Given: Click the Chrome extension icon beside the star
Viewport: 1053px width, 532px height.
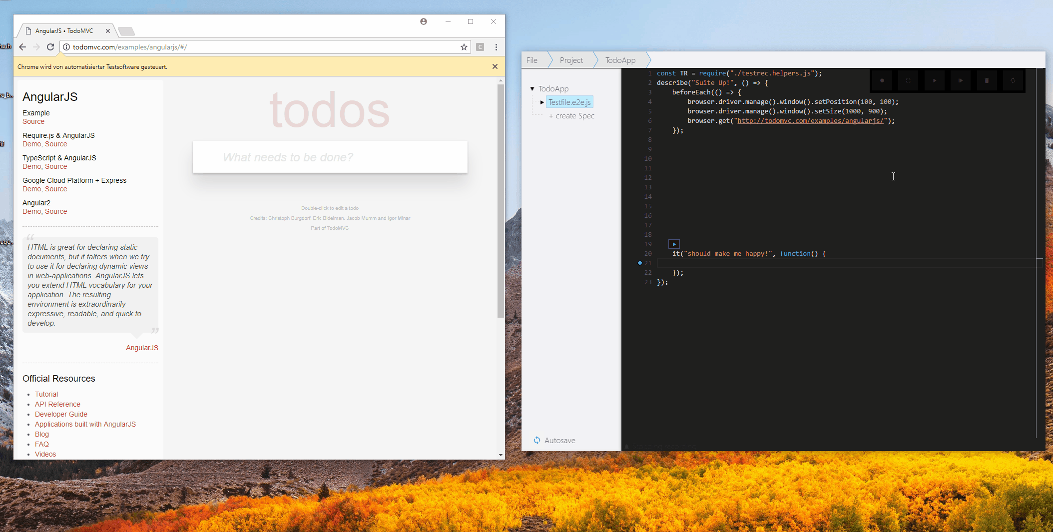Looking at the screenshot, I should point(480,47).
